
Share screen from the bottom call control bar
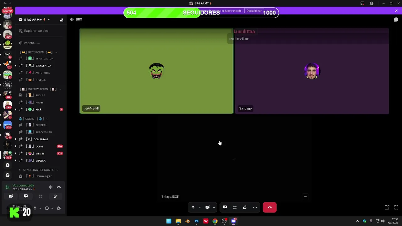225,207
